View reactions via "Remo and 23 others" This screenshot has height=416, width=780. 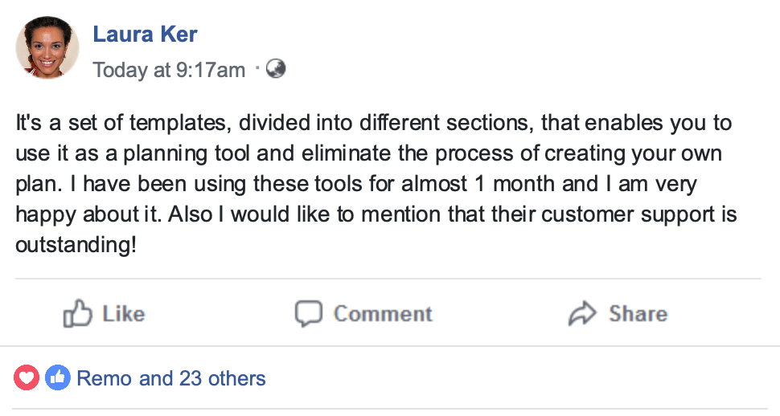point(170,377)
